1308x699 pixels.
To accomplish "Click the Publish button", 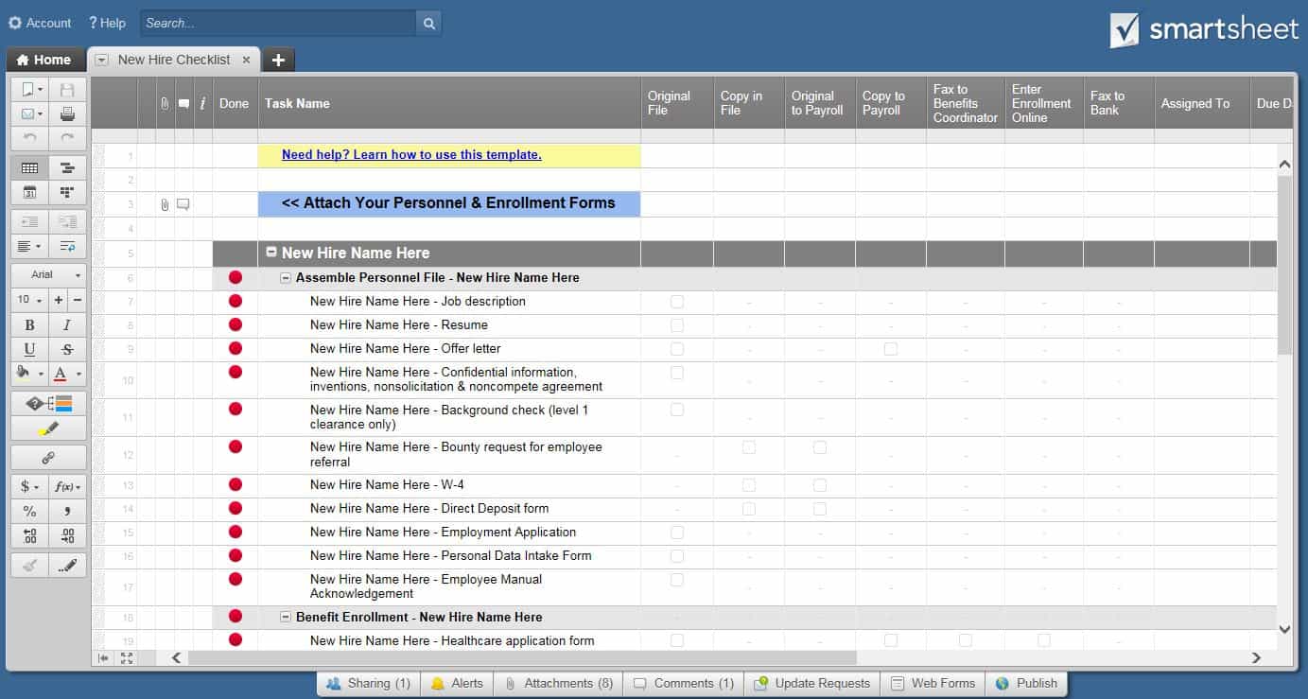I will (1027, 682).
